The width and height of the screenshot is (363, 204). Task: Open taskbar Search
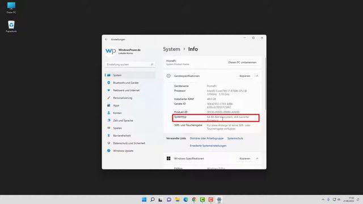(x=153, y=199)
